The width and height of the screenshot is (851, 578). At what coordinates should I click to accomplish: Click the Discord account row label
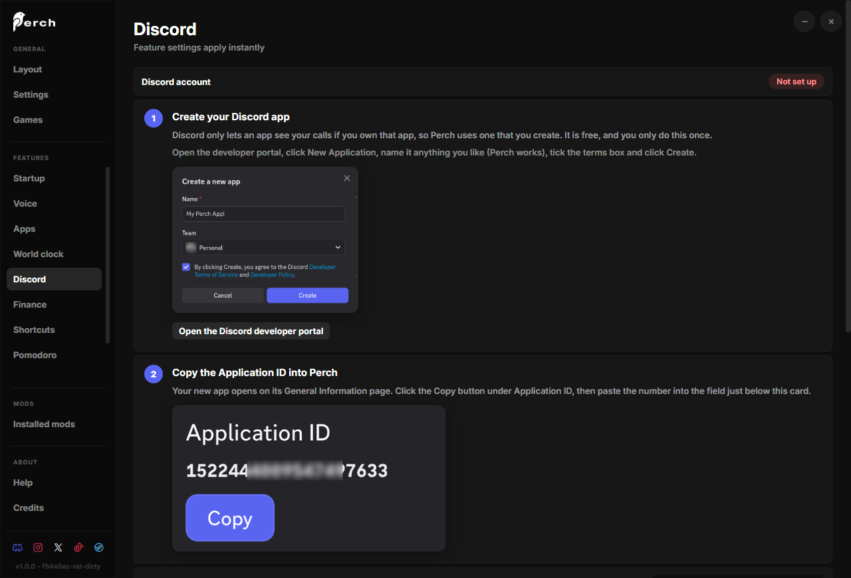tap(176, 82)
